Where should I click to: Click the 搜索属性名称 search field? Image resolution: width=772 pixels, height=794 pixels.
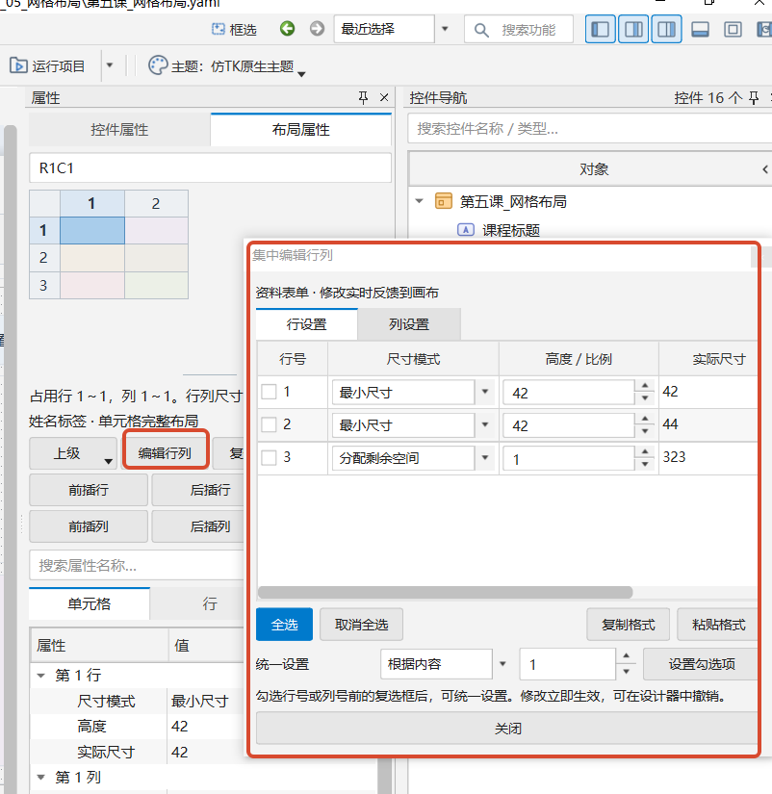(x=137, y=565)
